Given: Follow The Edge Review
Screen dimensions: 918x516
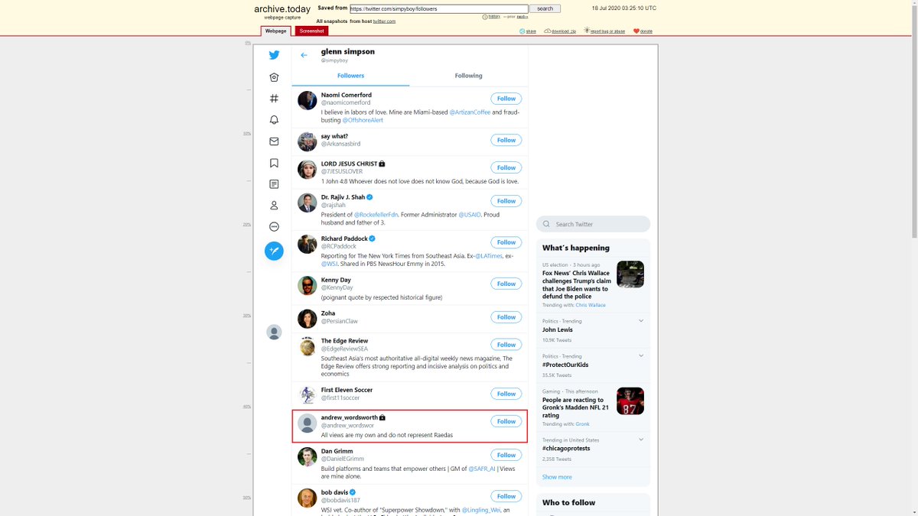Looking at the screenshot, I should [506, 345].
